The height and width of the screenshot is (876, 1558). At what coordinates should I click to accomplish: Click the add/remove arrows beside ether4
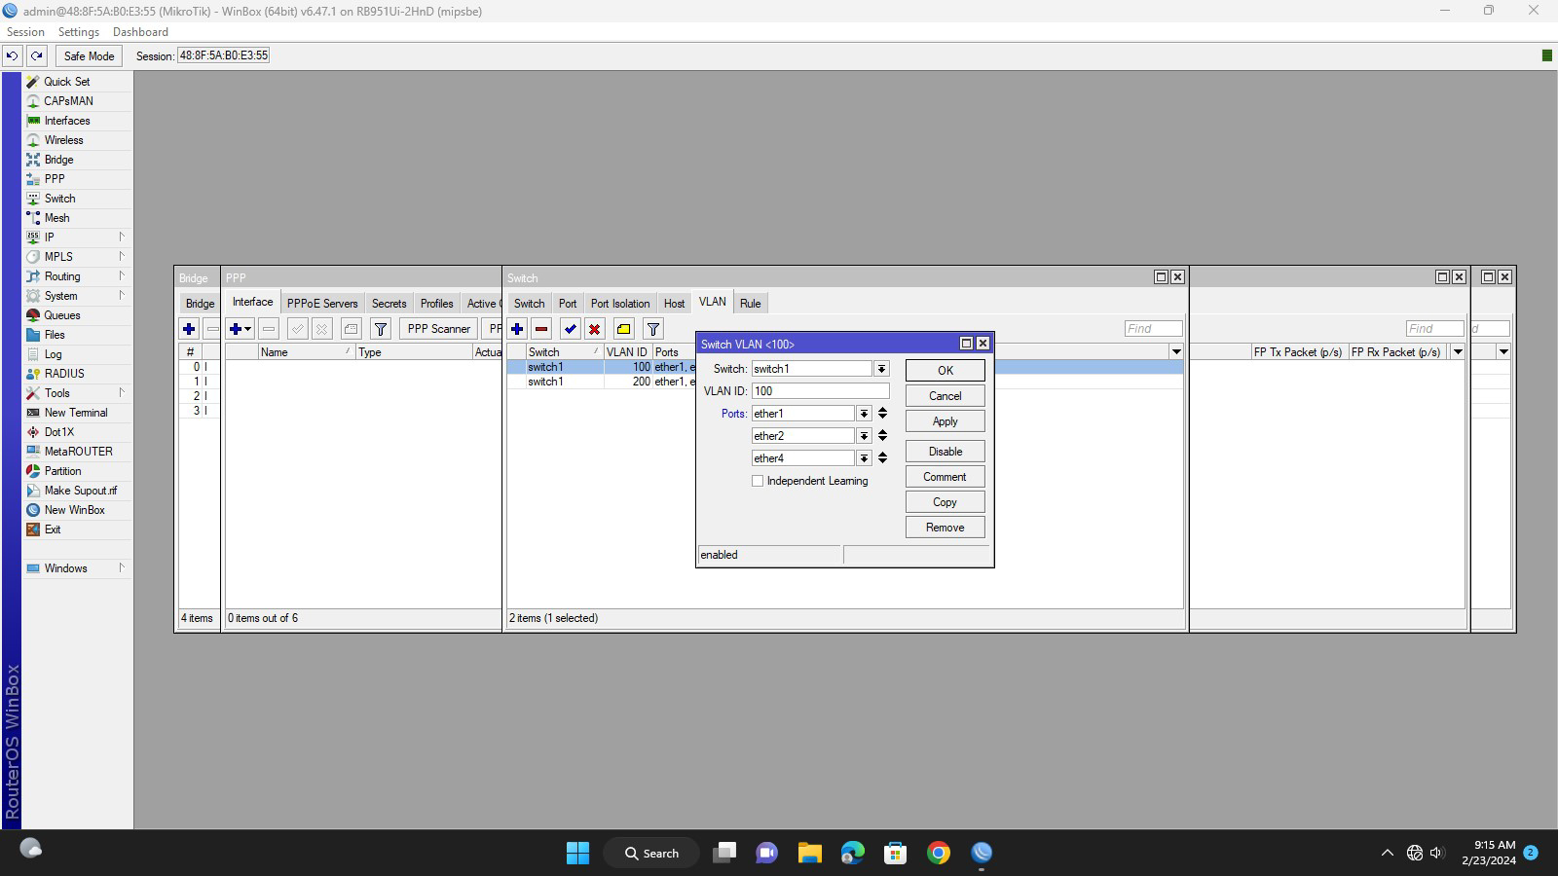882,458
